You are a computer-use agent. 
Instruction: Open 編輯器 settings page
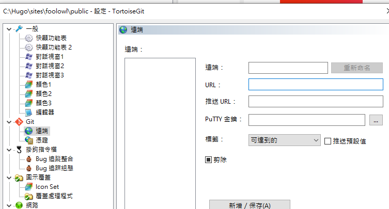tap(45, 112)
